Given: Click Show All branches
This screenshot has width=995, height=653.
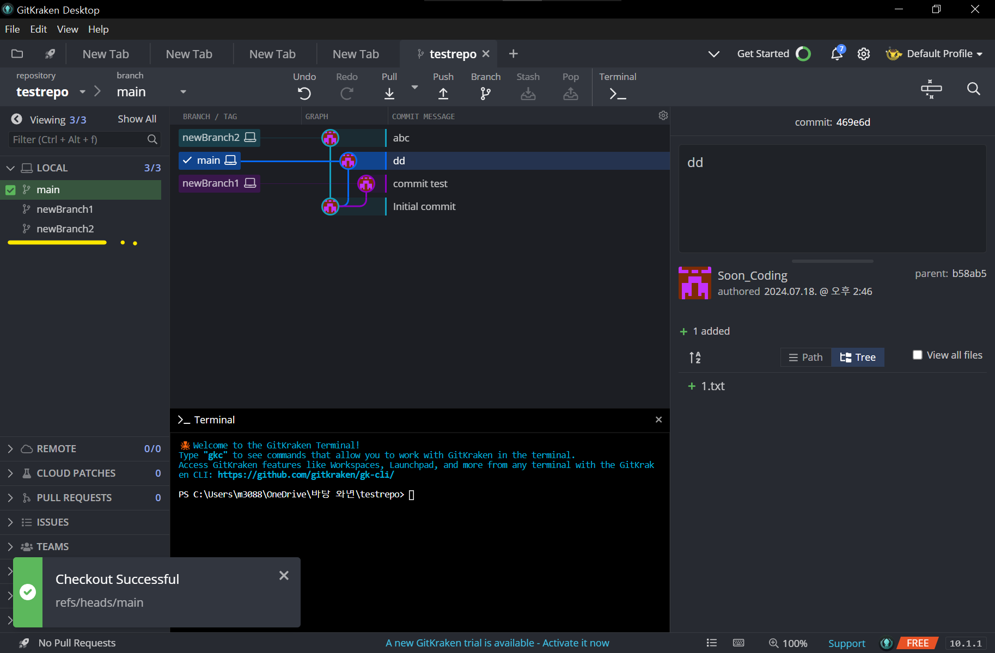Looking at the screenshot, I should pos(137,119).
